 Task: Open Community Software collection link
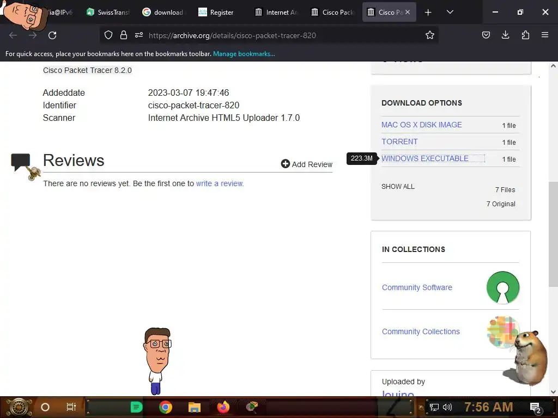(417, 287)
